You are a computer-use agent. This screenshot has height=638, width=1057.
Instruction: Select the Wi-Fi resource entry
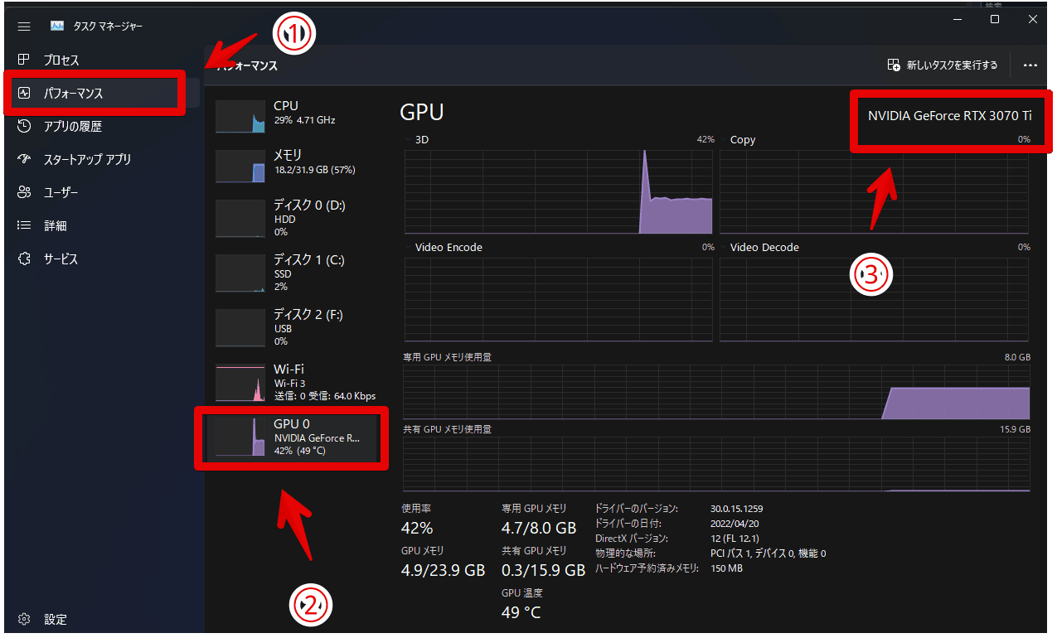coord(295,383)
